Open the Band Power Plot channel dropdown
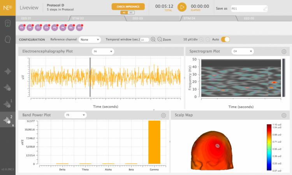Viewport: 292px width, 175px height. [x=76, y=115]
